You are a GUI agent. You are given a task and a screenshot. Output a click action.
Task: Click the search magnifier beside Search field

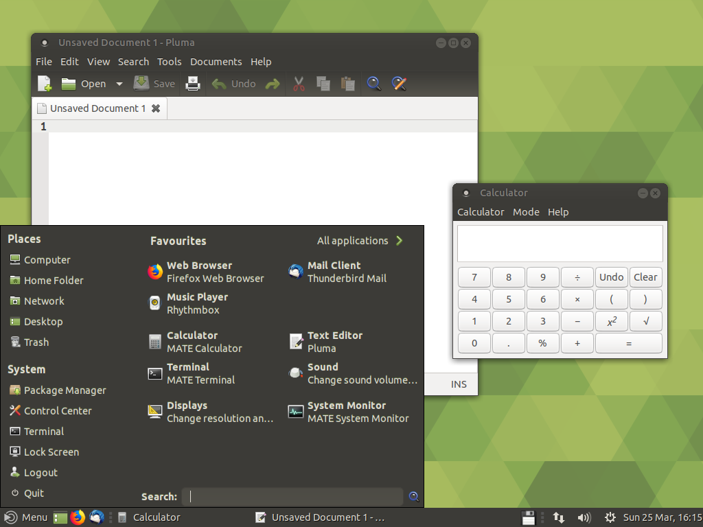(413, 497)
